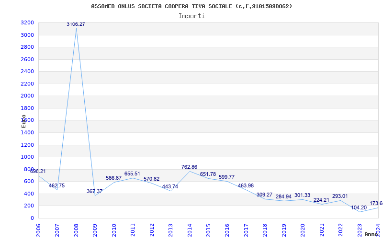Click the x-axis year 2020
383x239 pixels.
point(303,230)
